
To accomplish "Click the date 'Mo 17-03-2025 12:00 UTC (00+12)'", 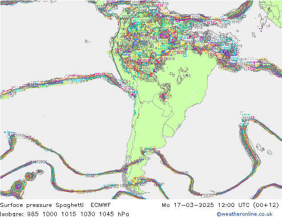I will 221,205.
